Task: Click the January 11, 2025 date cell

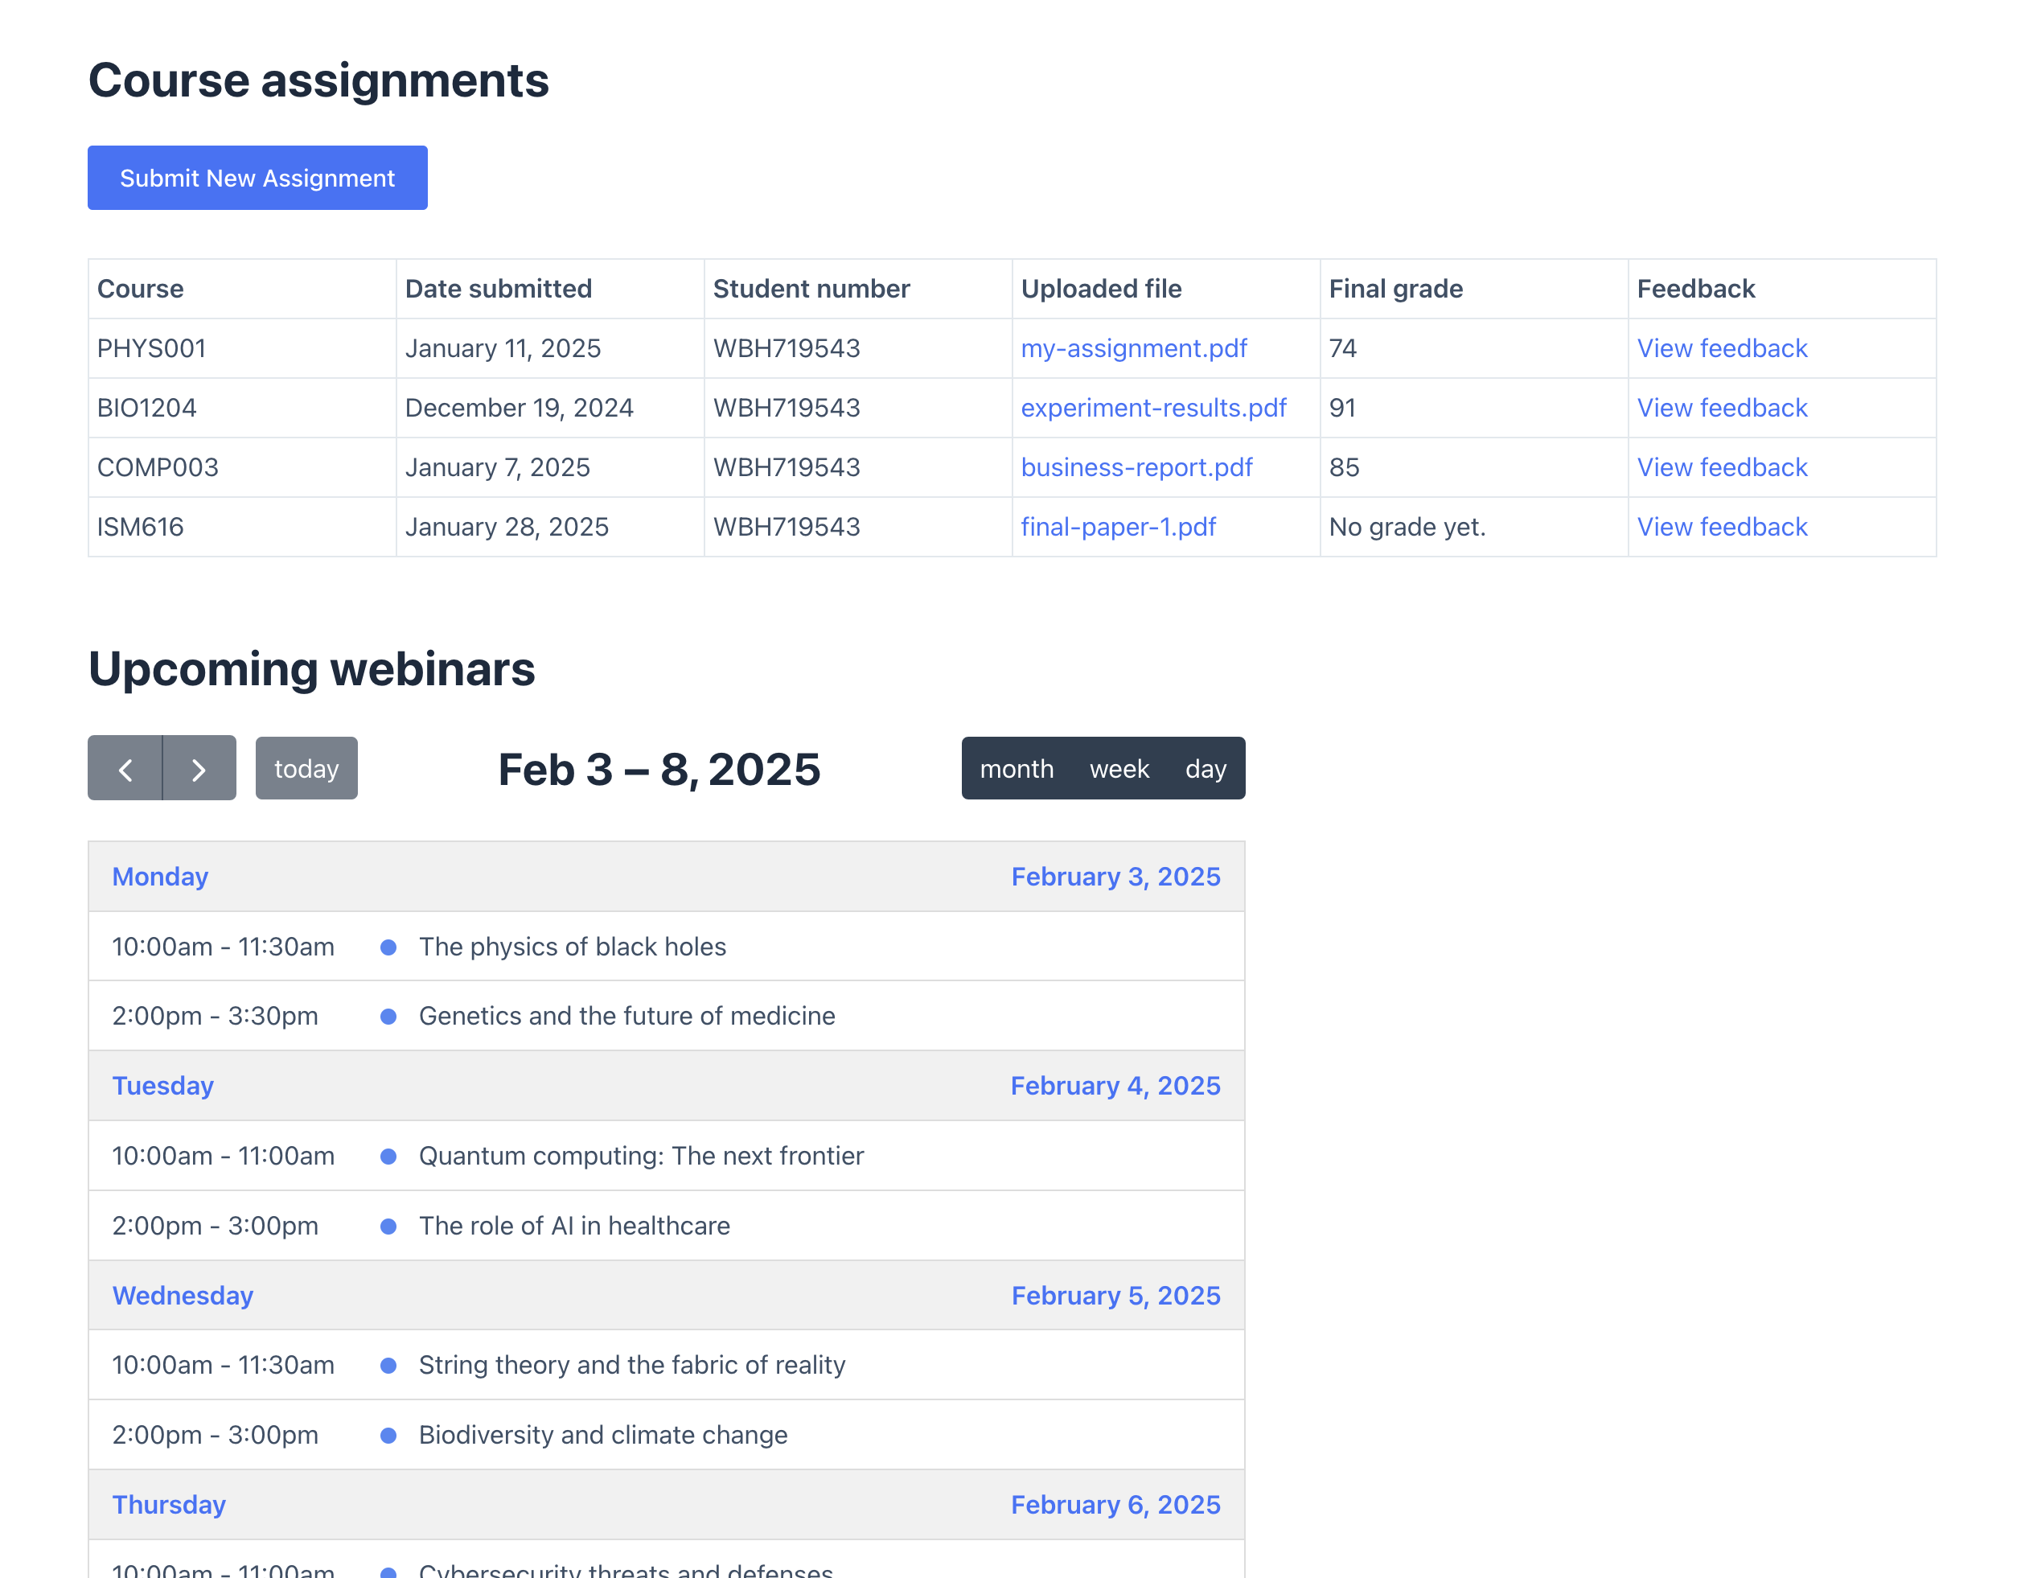Action: click(550, 348)
